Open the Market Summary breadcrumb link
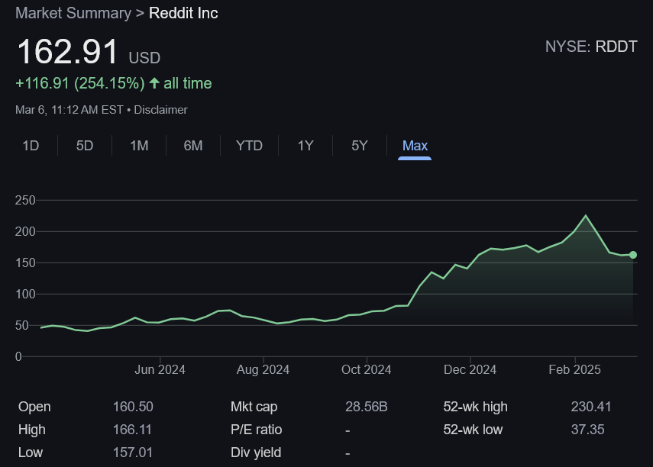 click(x=73, y=13)
